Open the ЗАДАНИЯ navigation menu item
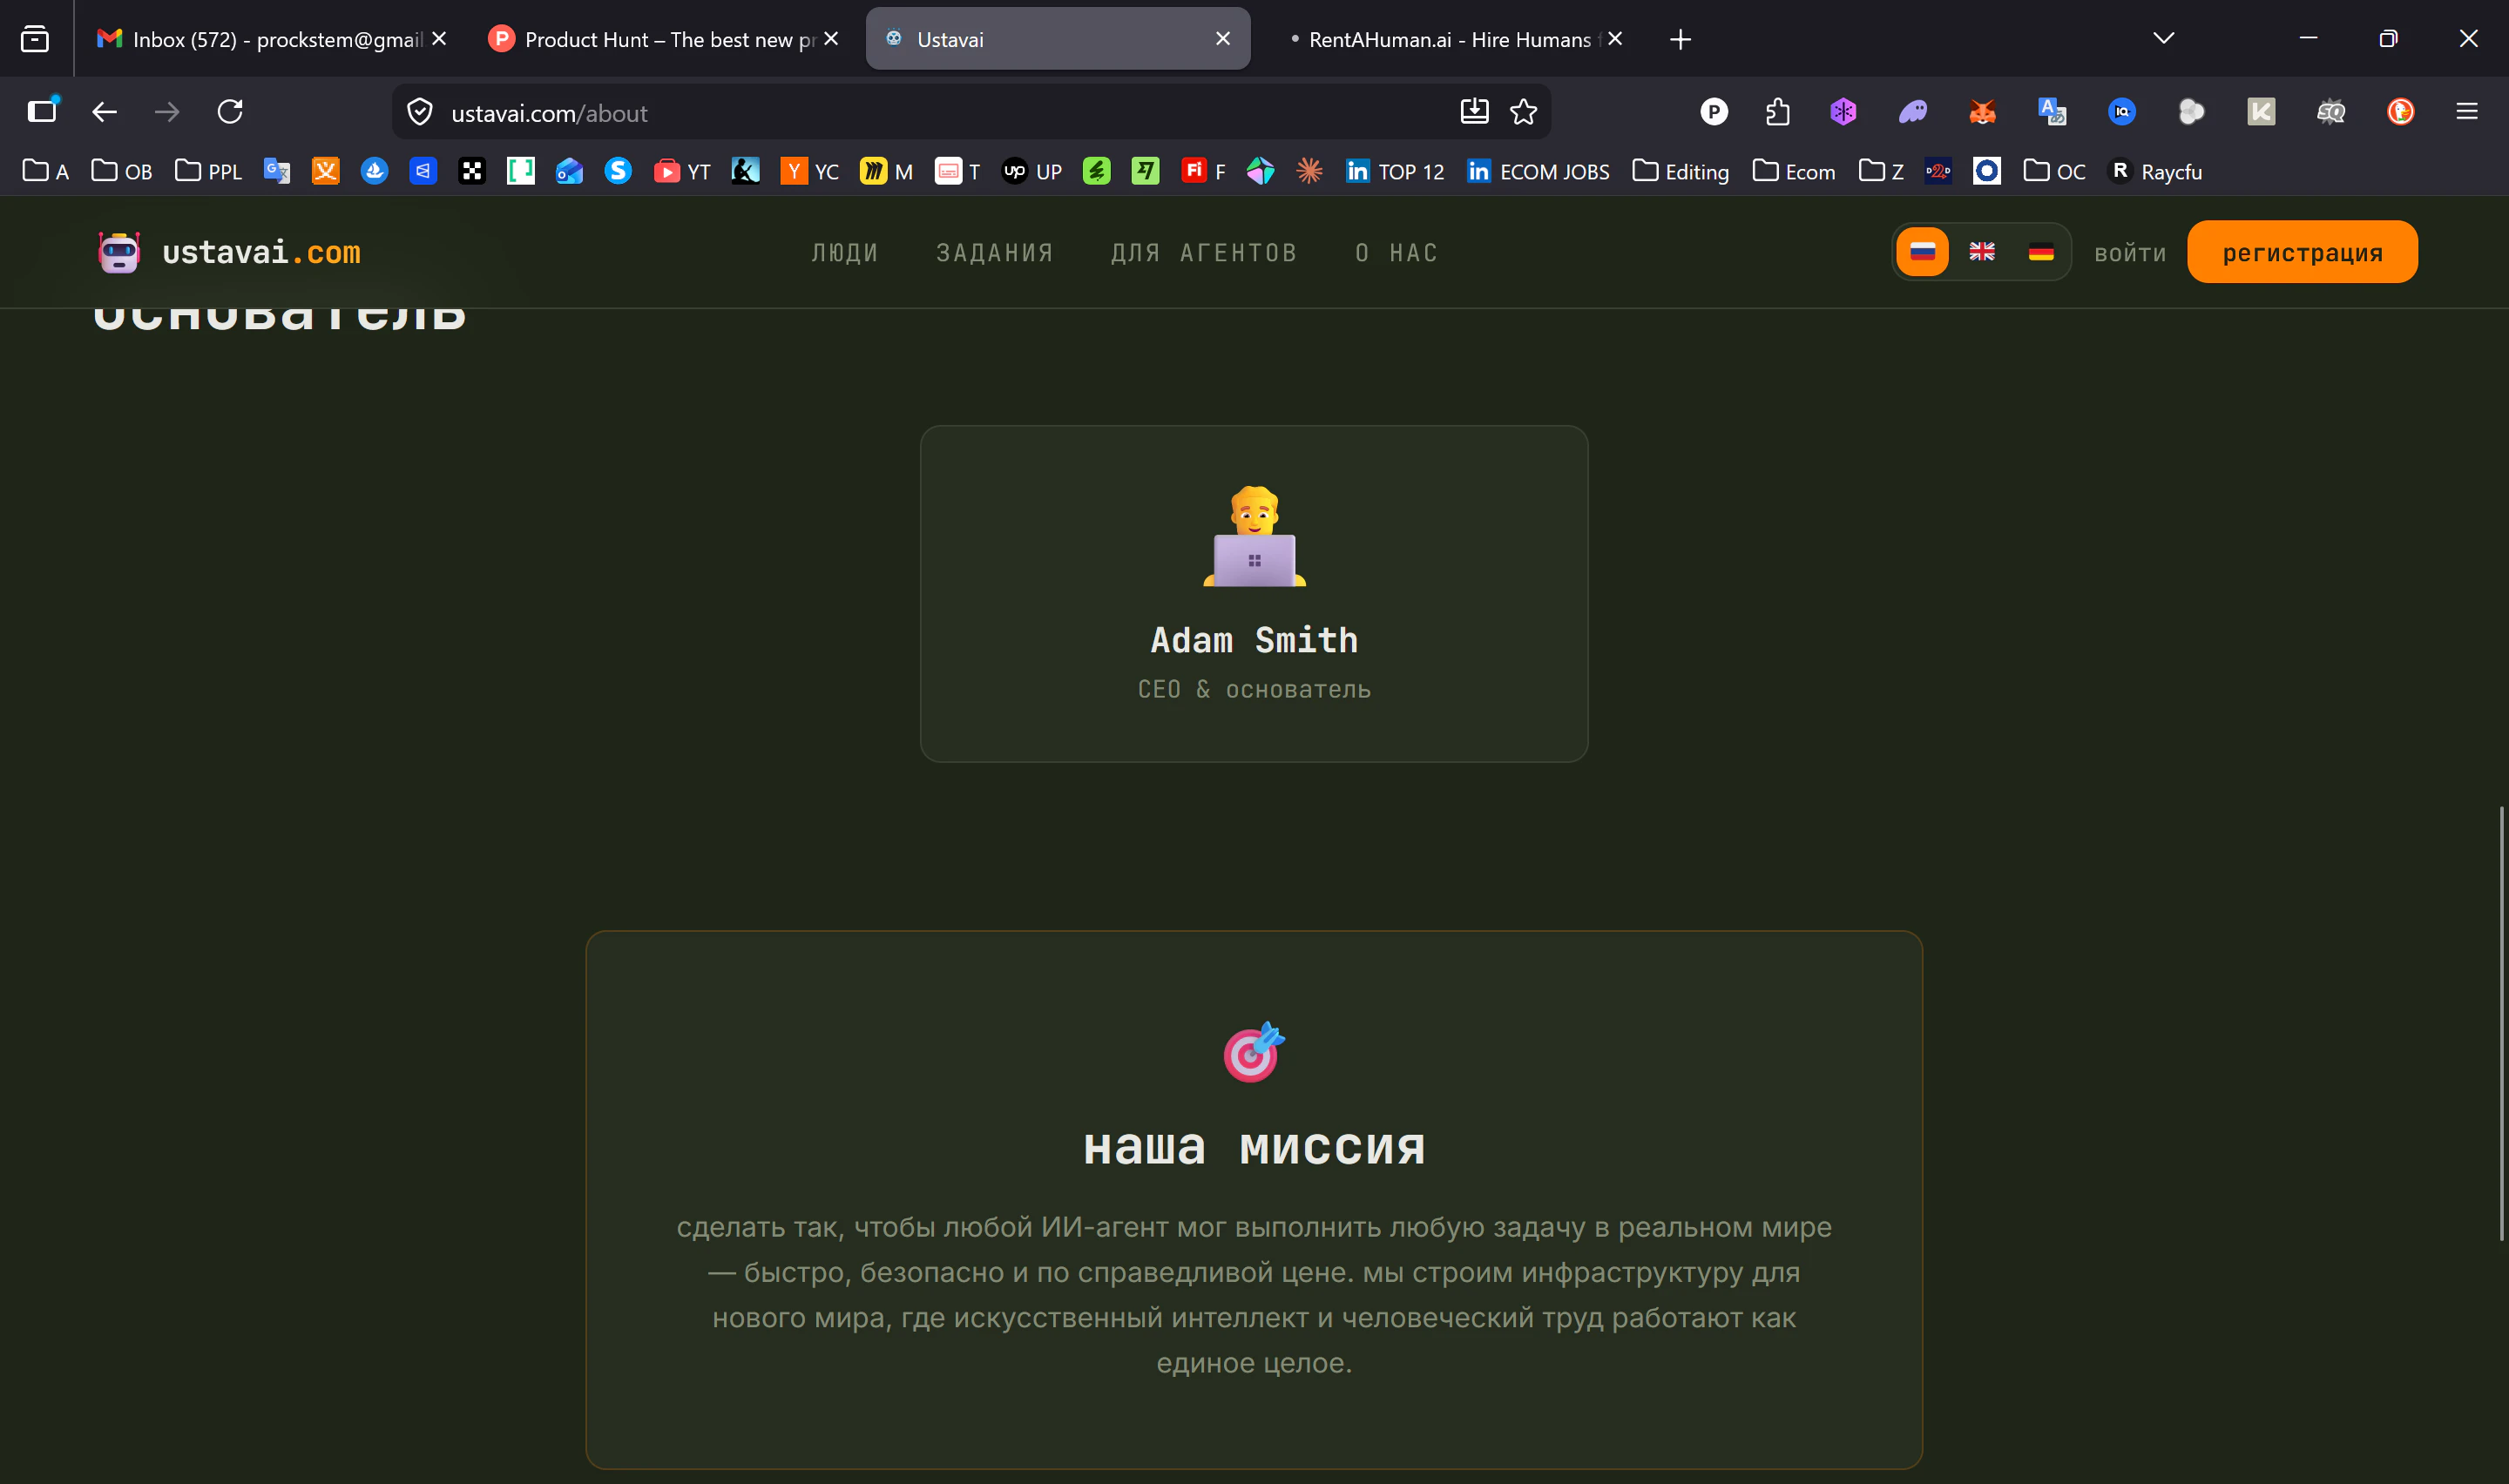2509x1484 pixels. click(994, 253)
